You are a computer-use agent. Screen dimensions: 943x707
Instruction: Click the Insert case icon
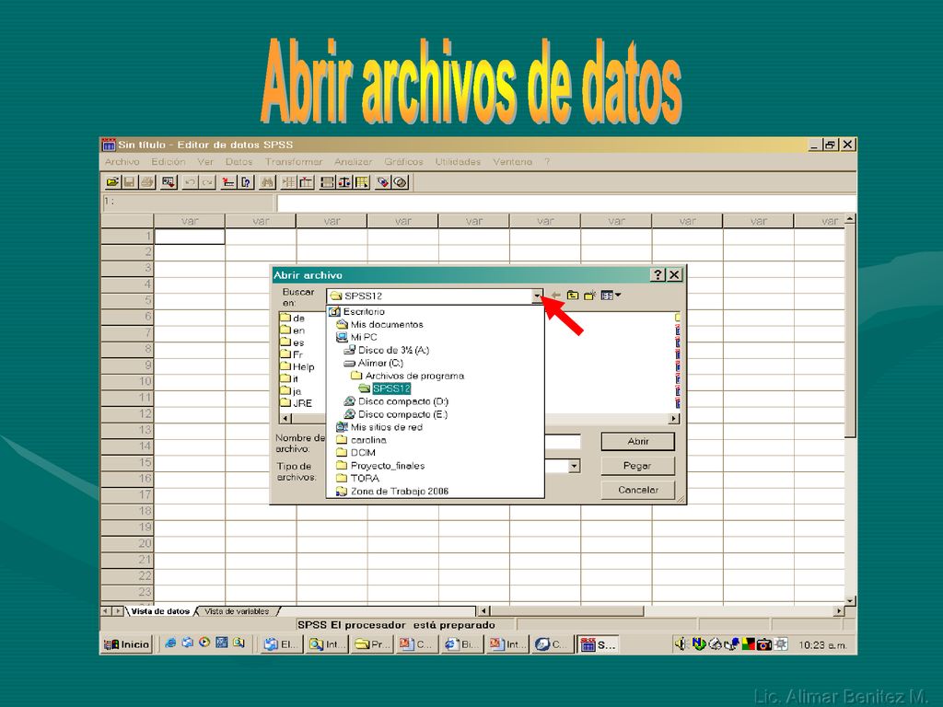tap(288, 182)
